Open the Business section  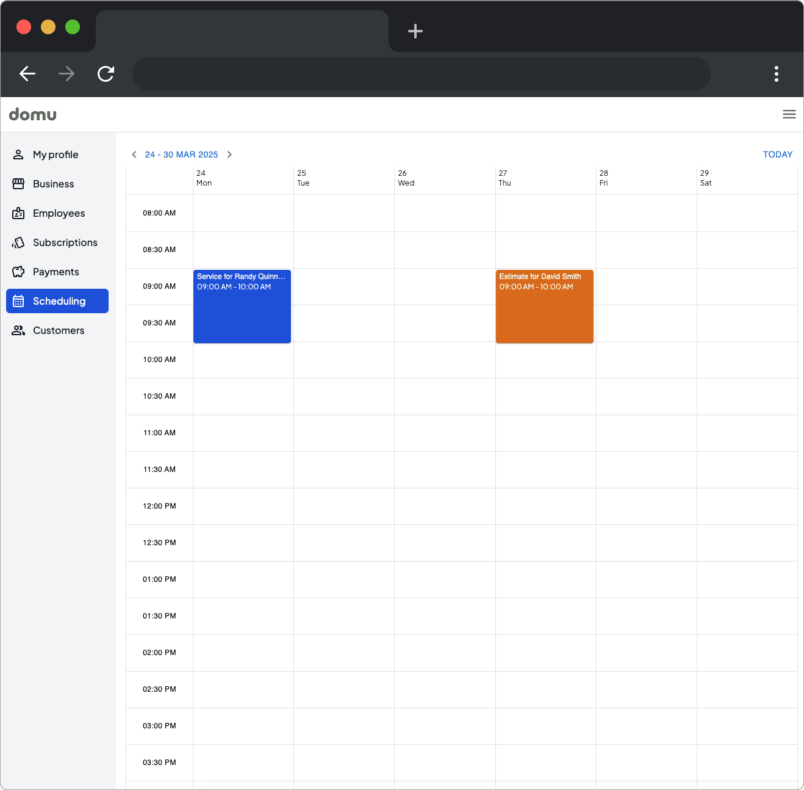click(x=57, y=184)
